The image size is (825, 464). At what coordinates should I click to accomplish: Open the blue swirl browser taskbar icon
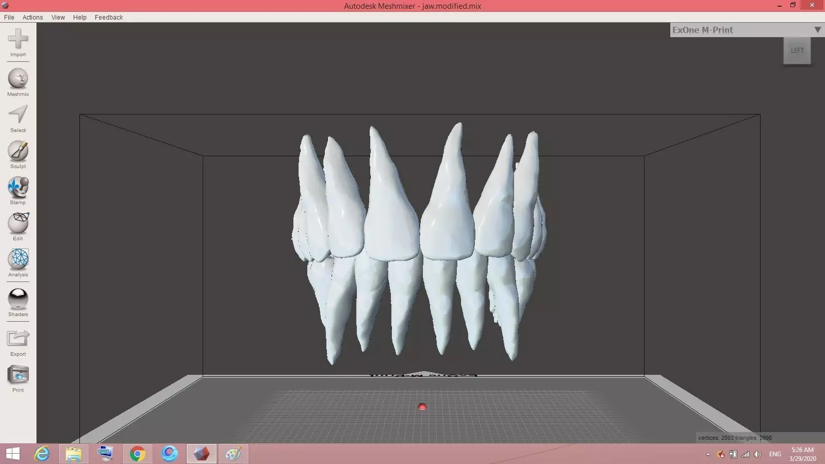tap(169, 454)
